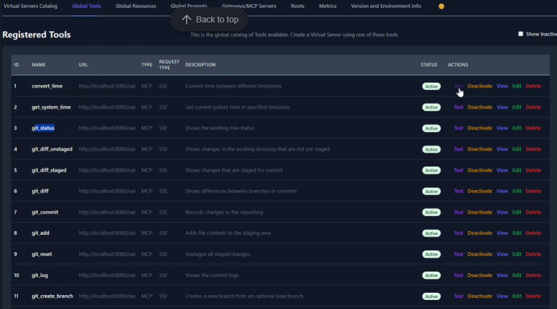The height and width of the screenshot is (309, 557).
Task: Test the get_system_time tool
Action: tap(458, 107)
